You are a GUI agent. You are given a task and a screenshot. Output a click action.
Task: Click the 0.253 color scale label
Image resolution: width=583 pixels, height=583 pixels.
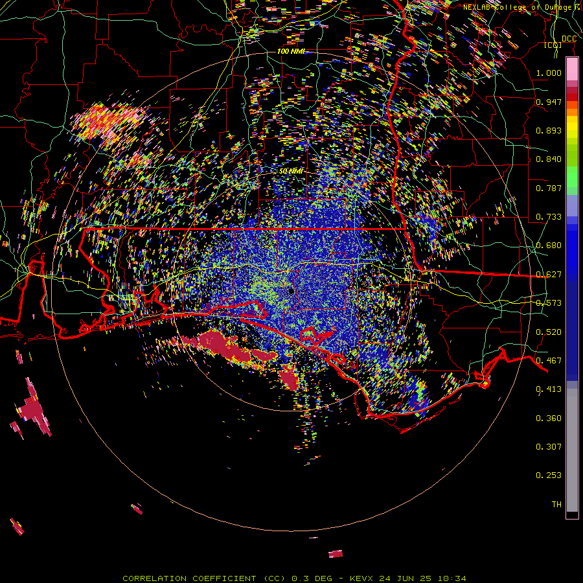pos(549,475)
